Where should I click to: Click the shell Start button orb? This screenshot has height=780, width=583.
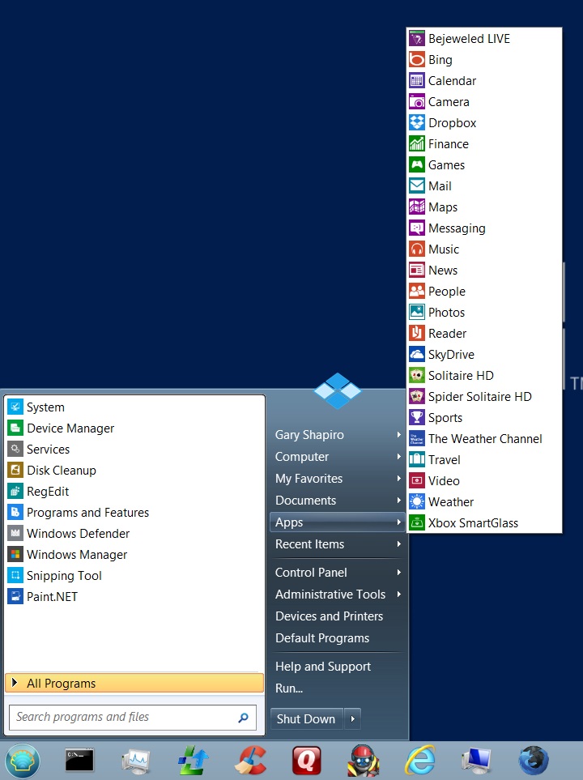[x=23, y=761]
